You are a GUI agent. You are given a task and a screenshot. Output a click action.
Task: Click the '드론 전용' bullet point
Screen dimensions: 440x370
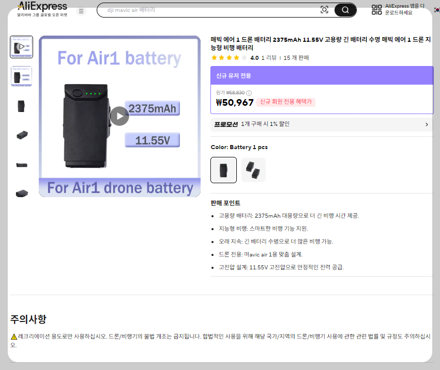(x=261, y=254)
